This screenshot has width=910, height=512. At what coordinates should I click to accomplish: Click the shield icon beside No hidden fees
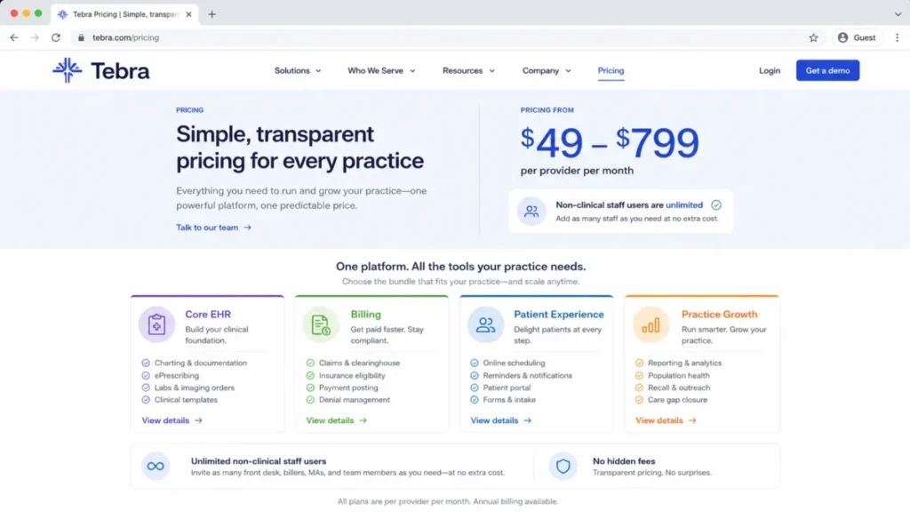tap(563, 466)
